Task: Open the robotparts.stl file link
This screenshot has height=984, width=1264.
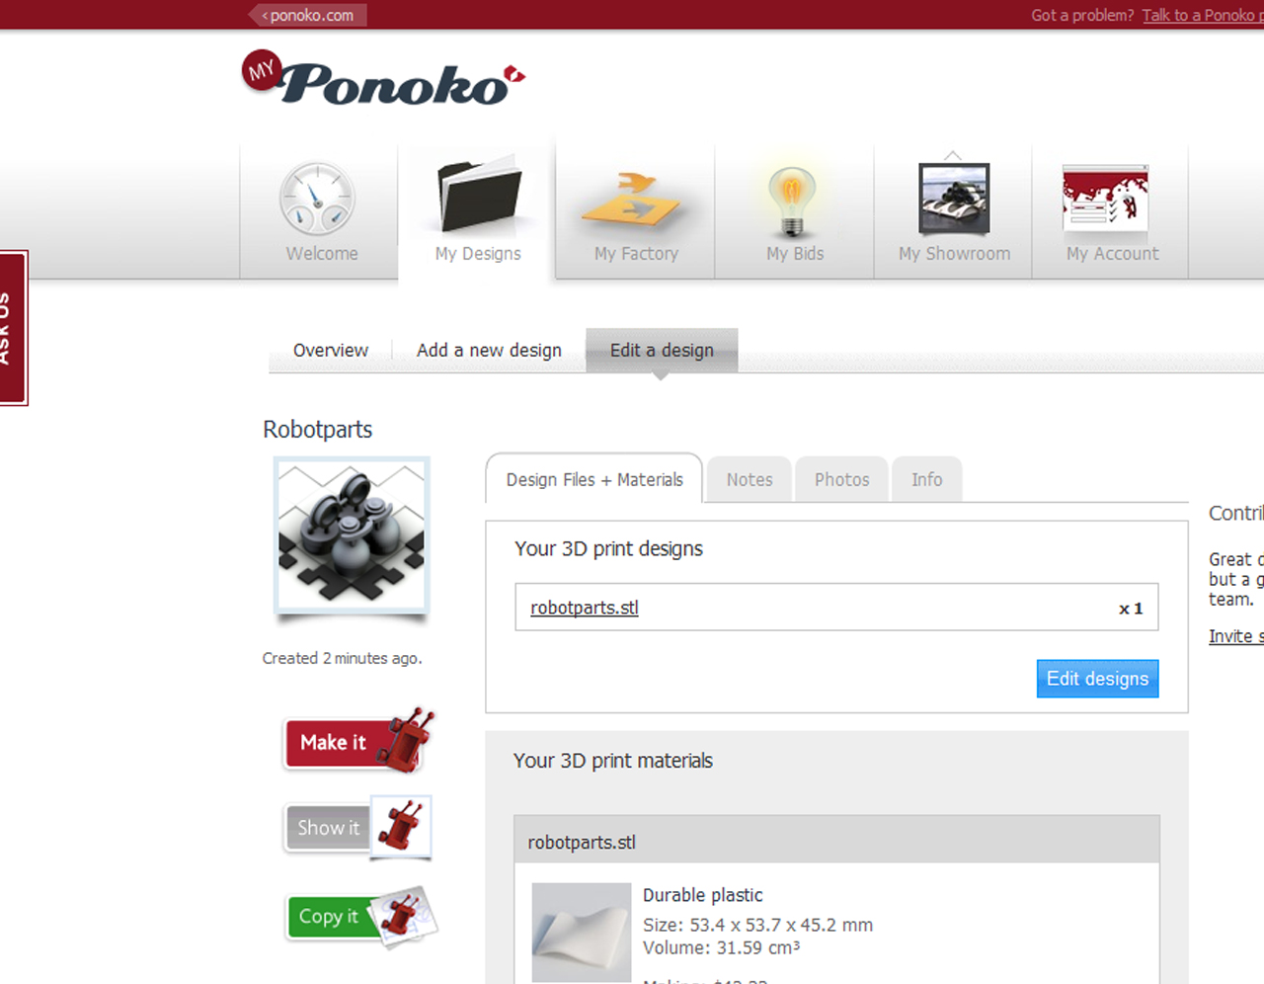Action: coord(585,608)
